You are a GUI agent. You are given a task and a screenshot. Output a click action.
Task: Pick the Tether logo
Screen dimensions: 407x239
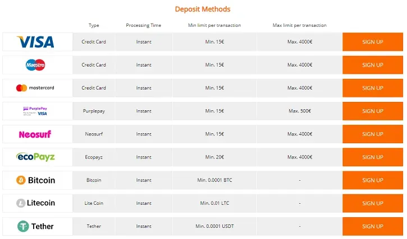pos(36,226)
